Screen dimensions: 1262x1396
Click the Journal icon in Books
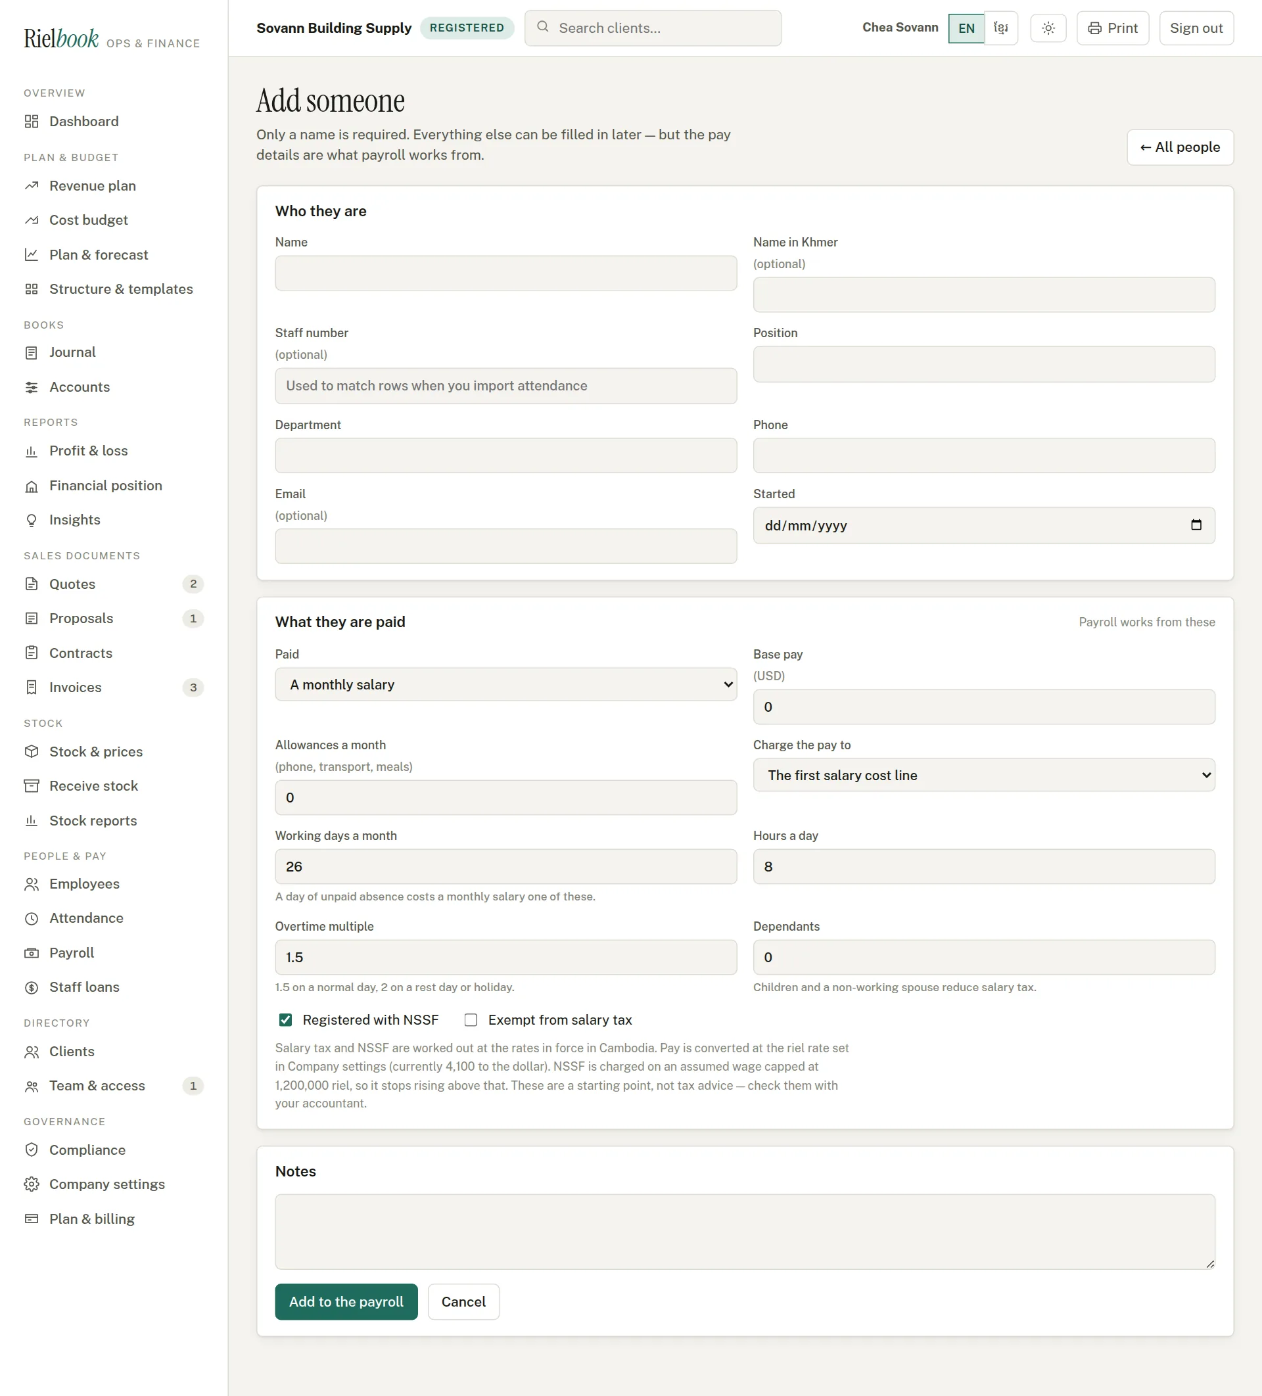coord(31,352)
